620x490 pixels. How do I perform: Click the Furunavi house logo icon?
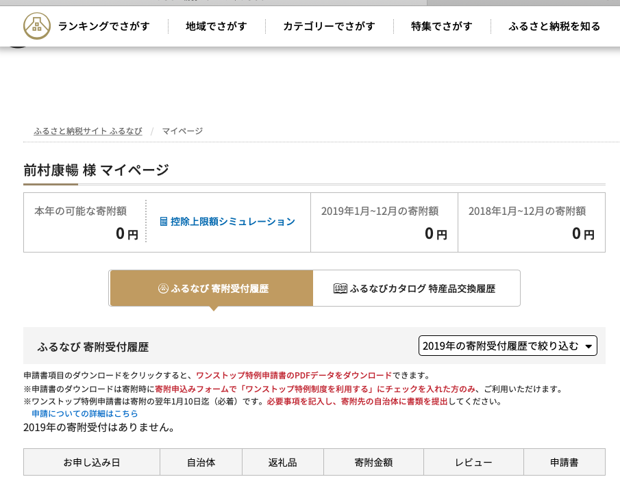point(37,26)
